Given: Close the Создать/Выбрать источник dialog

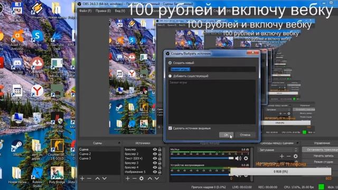Looking at the screenshot, I should click(x=252, y=53).
